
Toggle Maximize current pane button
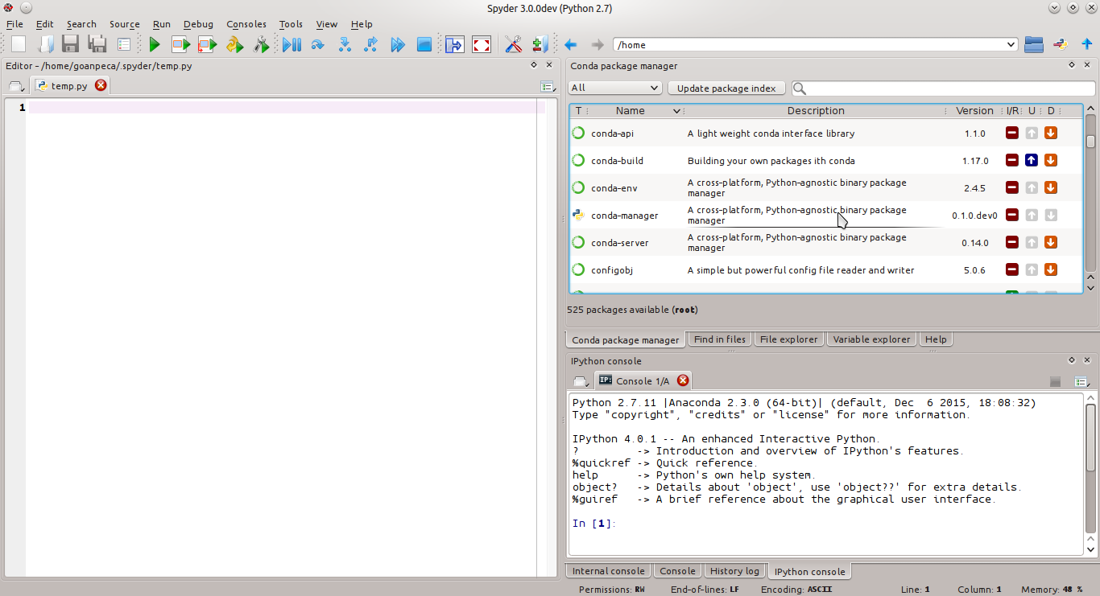[x=454, y=45]
